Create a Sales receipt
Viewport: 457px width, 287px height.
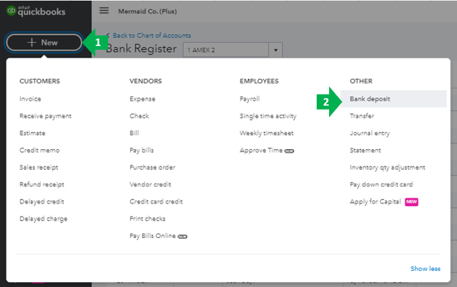38,168
